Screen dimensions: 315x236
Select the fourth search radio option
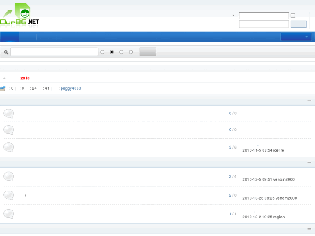(131, 52)
